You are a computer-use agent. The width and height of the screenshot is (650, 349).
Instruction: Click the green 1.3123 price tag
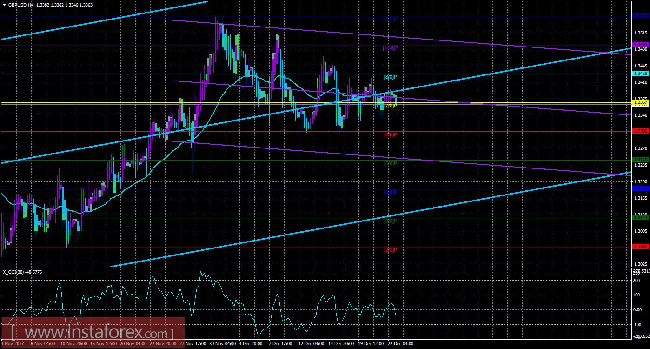point(641,218)
